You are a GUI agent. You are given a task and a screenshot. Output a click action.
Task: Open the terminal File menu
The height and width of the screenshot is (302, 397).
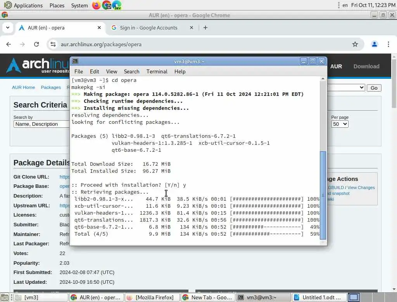78,71
